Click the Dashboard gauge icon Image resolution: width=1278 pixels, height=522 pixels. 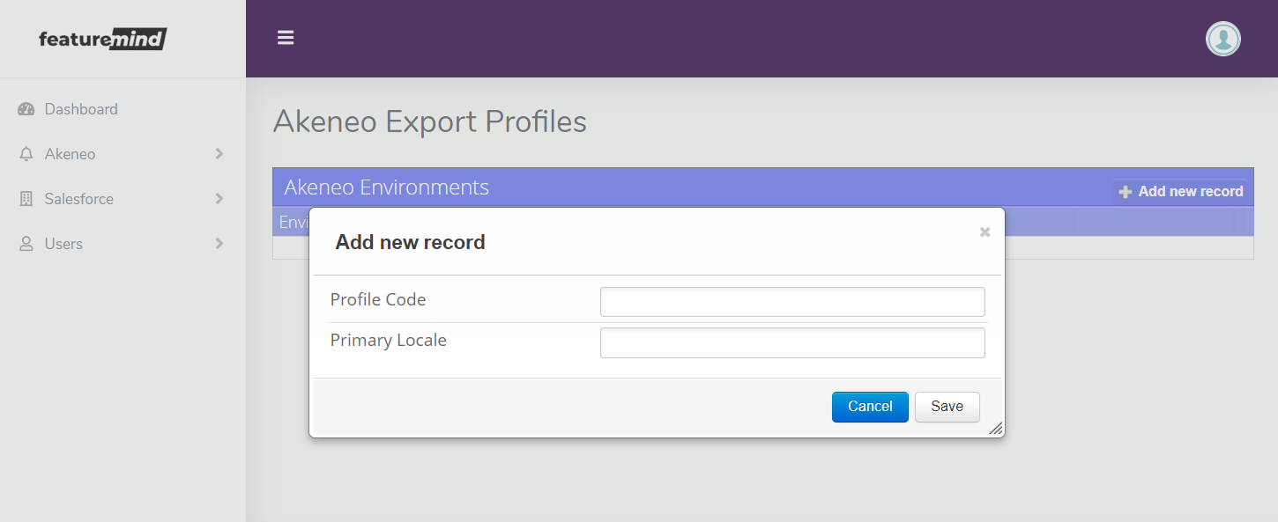click(x=26, y=109)
